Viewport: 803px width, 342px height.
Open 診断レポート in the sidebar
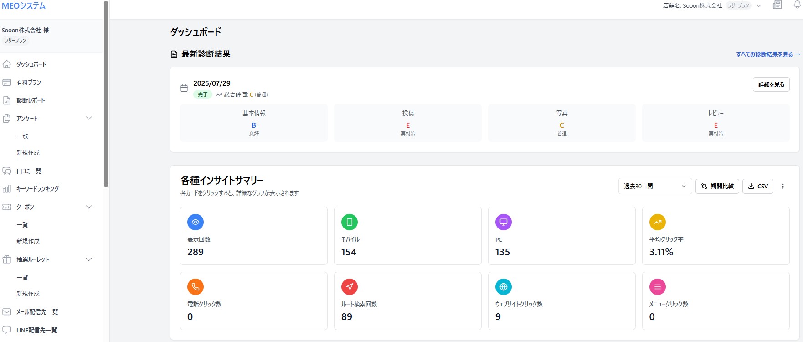pyautogui.click(x=31, y=100)
